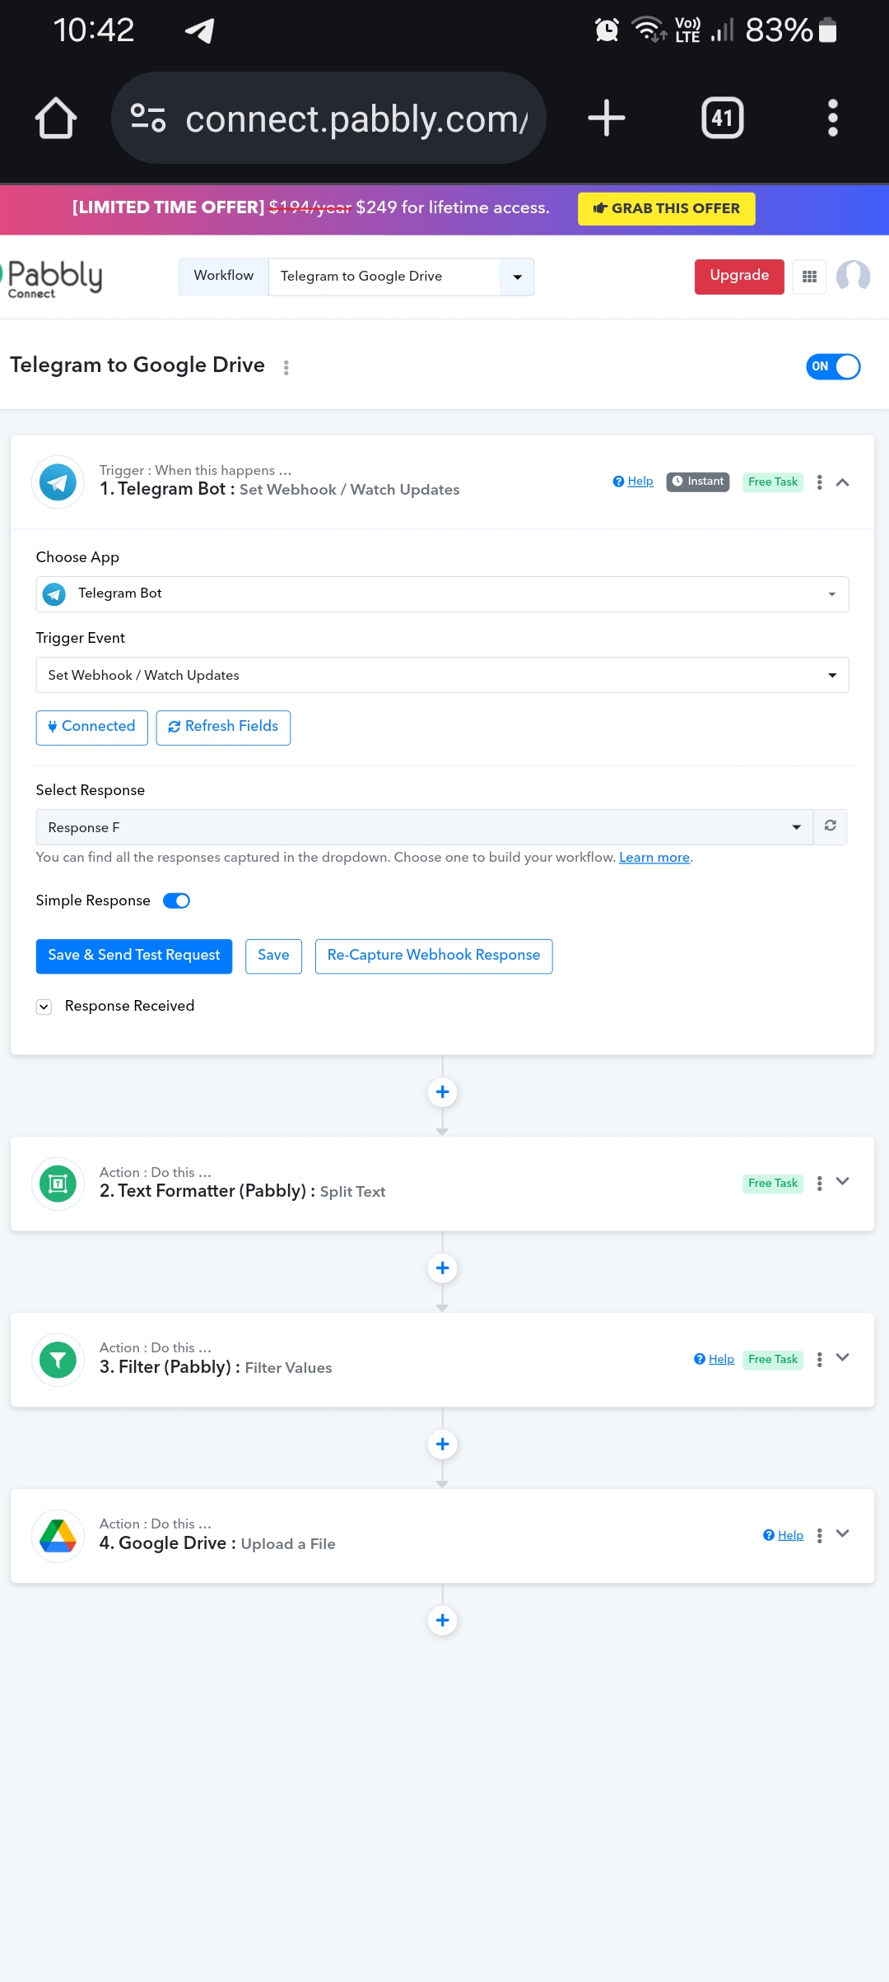This screenshot has height=1982, width=889.
Task: Open workflow title three-dot options menu
Action: click(x=286, y=367)
